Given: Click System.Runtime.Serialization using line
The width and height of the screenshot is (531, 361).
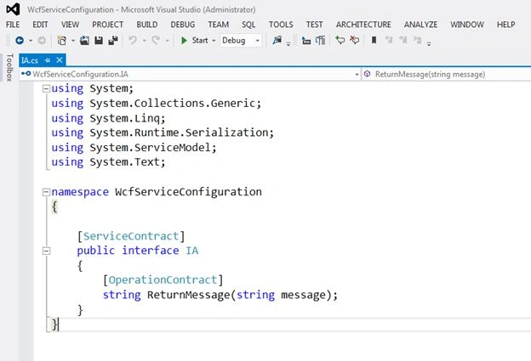Looking at the screenshot, I should (163, 133).
